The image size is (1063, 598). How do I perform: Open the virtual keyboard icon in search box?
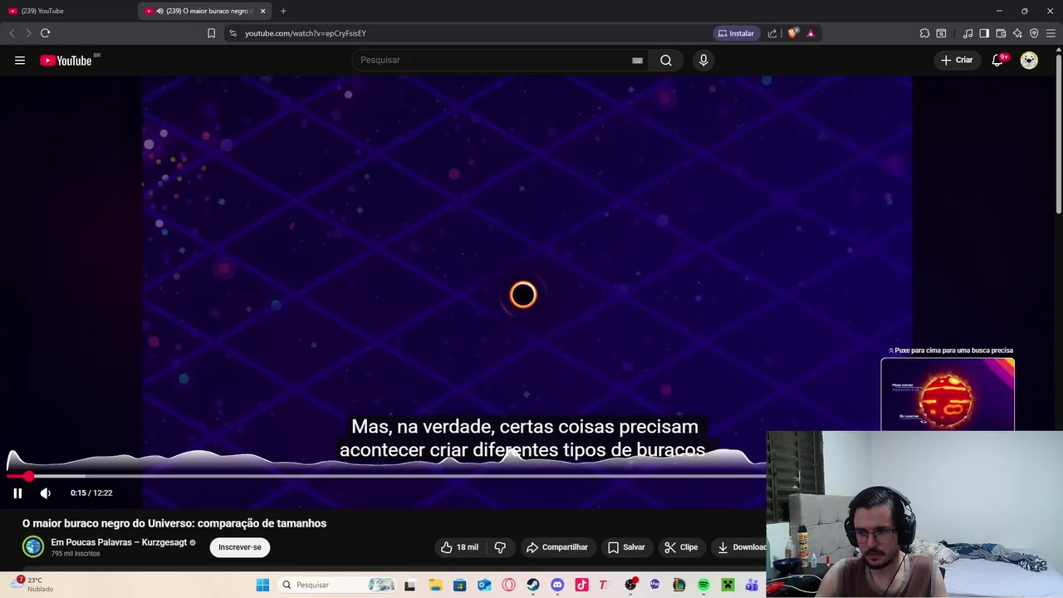click(x=637, y=60)
